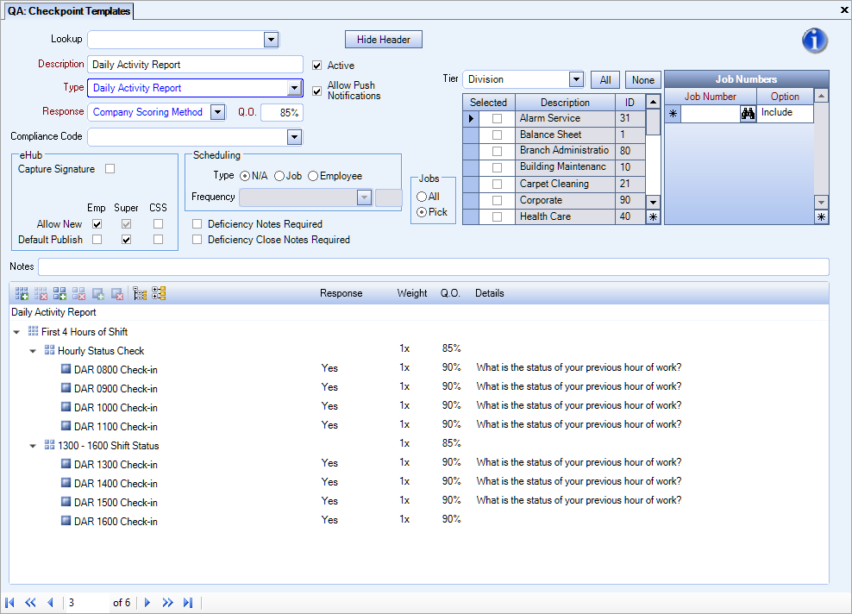852x614 pixels.
Task: Collapse all nodes using the collapse tree icon
Action: coord(140,293)
